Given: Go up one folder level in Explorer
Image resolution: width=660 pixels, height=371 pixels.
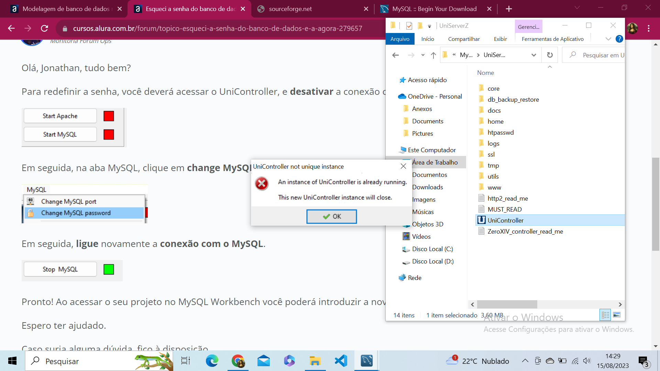Looking at the screenshot, I should coord(433,55).
